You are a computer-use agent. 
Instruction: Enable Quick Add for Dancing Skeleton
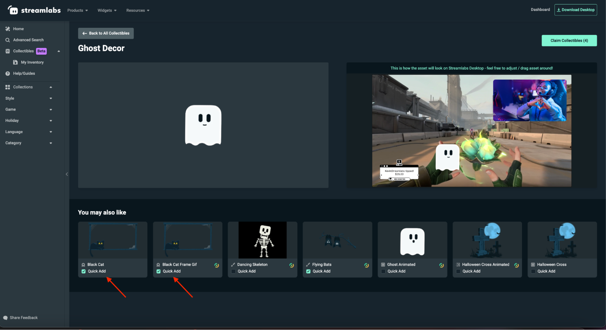pyautogui.click(x=233, y=271)
